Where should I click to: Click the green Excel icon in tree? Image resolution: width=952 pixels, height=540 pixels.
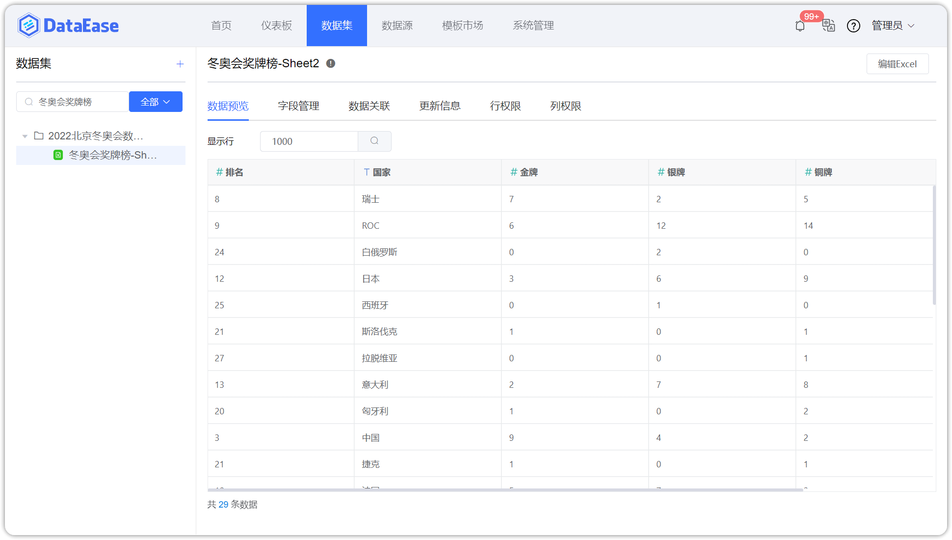coord(58,155)
